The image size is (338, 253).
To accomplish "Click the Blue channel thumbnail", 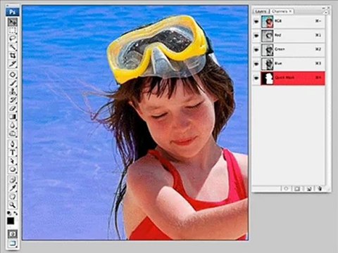I will [268, 64].
